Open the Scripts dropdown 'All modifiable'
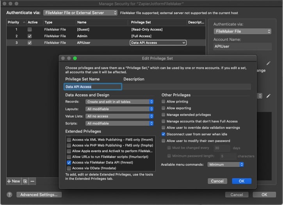The width and height of the screenshot is (283, 205). click(x=119, y=123)
